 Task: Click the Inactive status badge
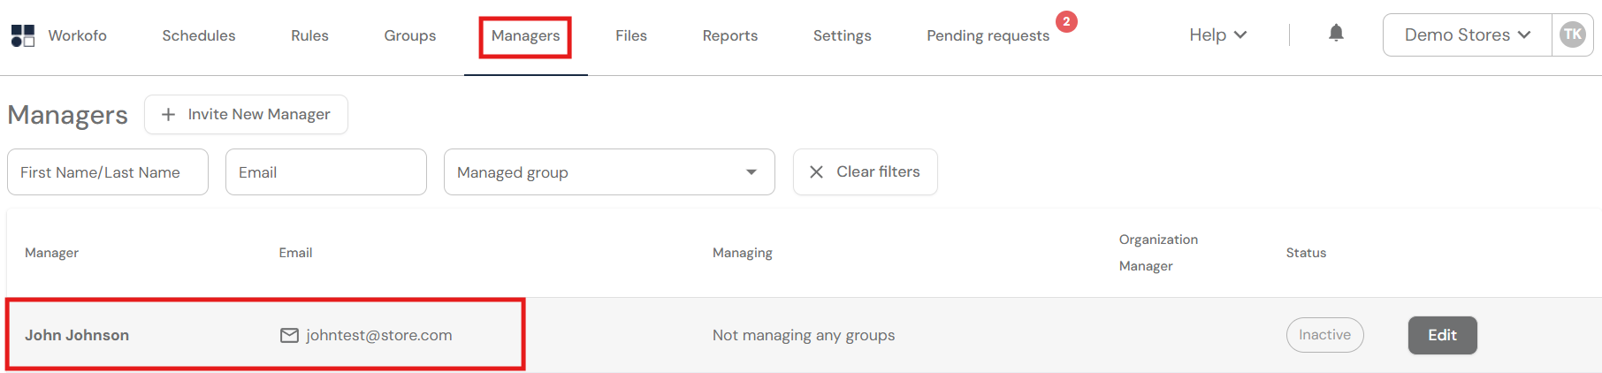(x=1324, y=335)
